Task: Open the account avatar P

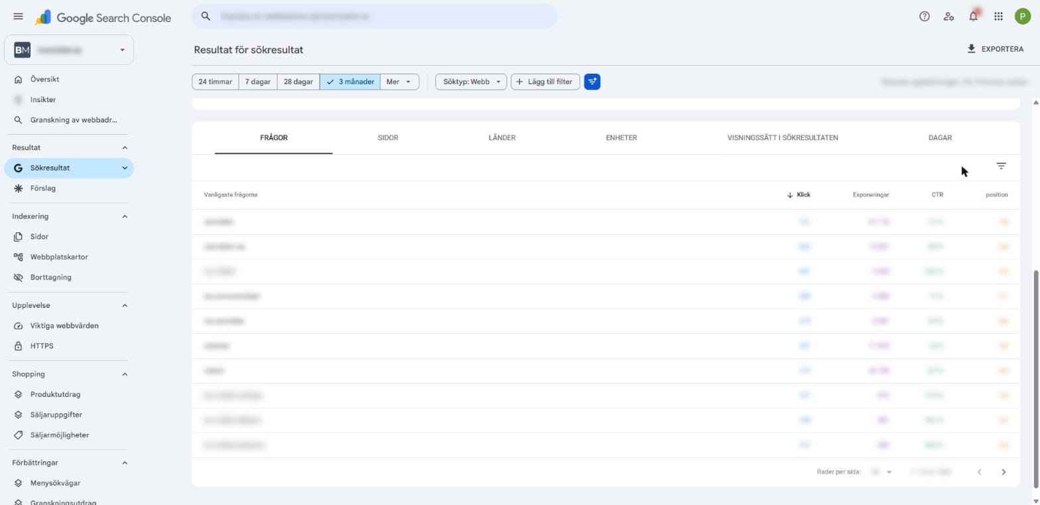Action: point(1022,17)
